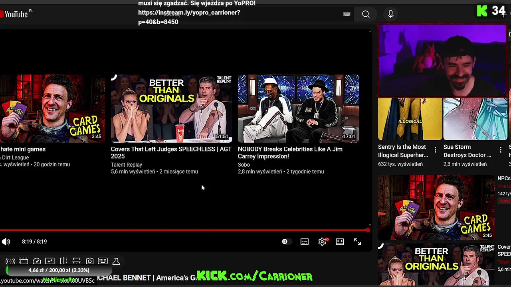Seek using the red progress bar
511x287 pixels.
click(x=184, y=230)
